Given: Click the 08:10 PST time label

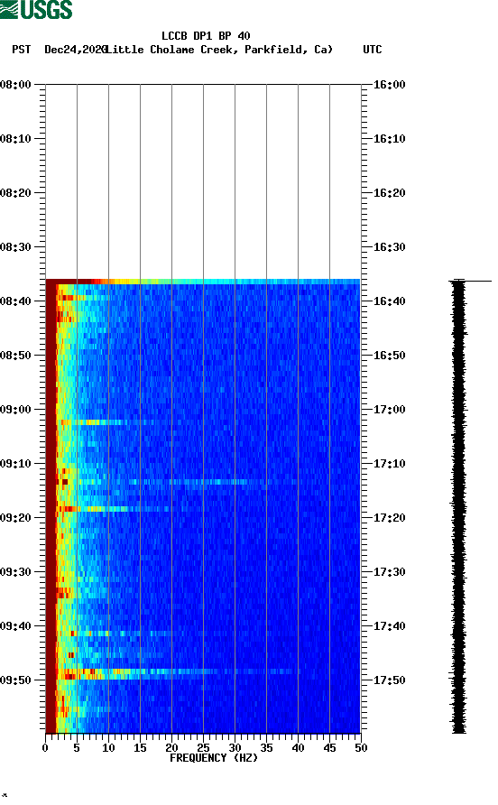Looking at the screenshot, I should [16, 139].
